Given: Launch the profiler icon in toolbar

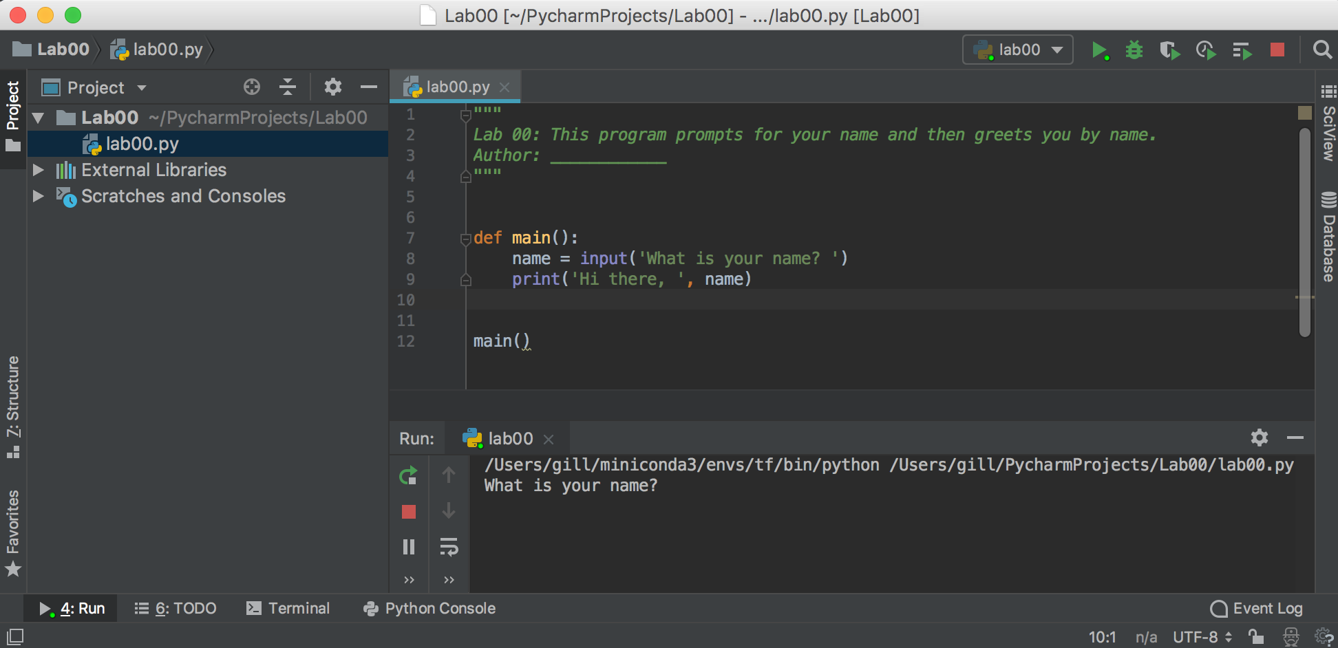Looking at the screenshot, I should click(x=1206, y=50).
